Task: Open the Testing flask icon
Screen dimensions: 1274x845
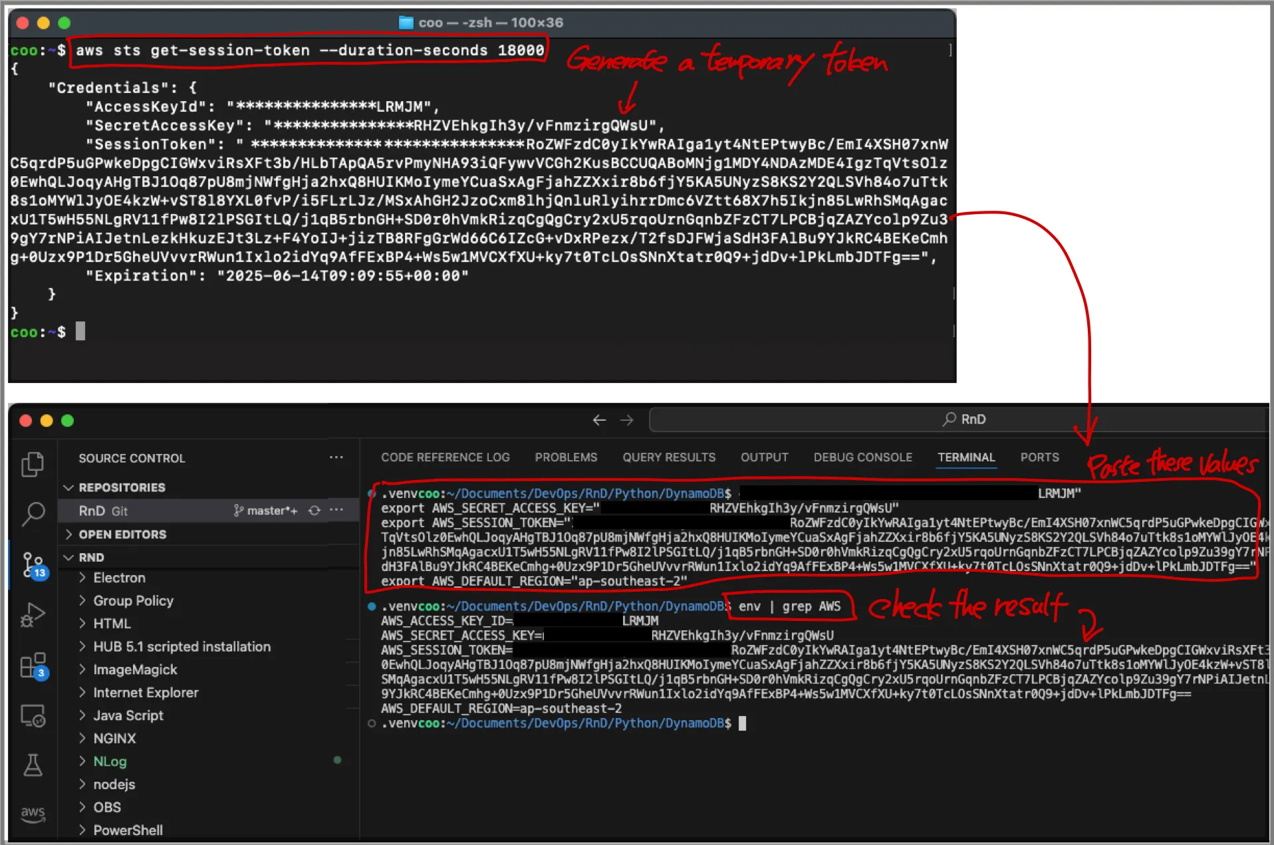Action: tap(33, 765)
